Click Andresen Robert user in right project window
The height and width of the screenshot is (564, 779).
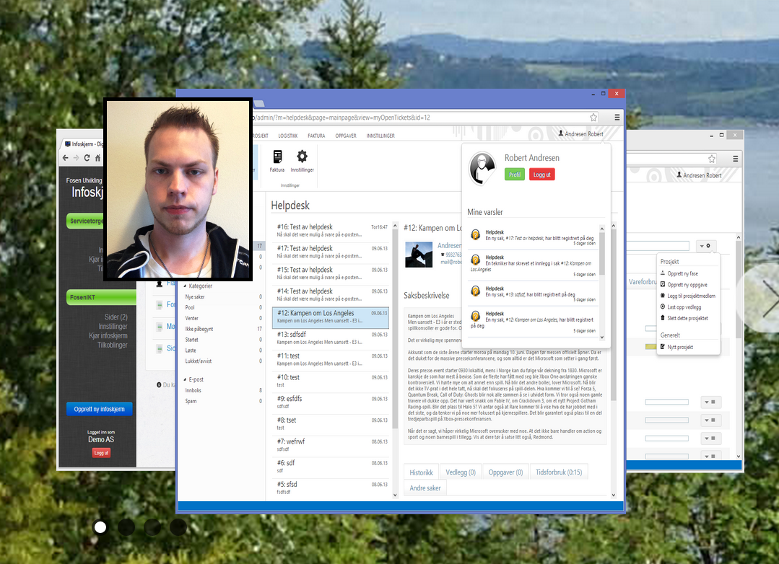coord(699,175)
